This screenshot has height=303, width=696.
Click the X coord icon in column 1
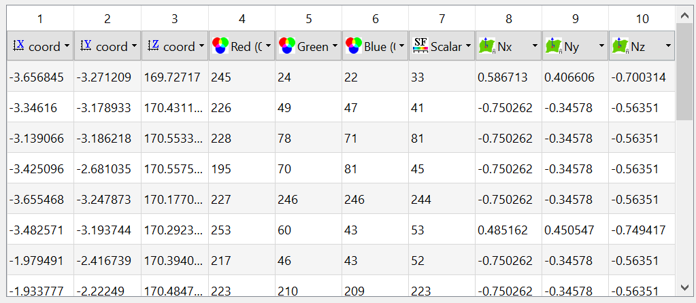point(18,46)
